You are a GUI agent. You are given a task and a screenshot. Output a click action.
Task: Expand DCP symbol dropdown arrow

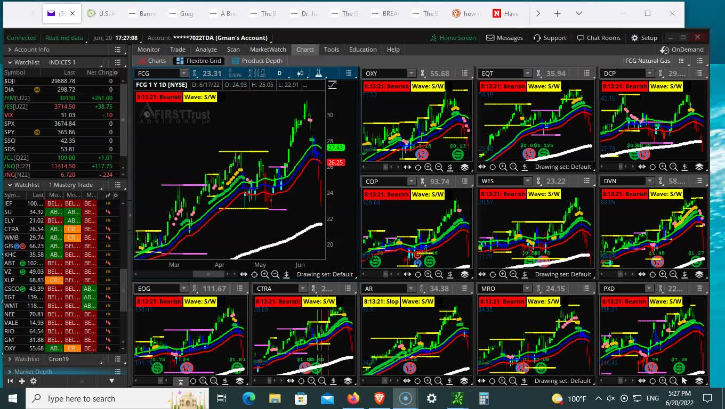click(x=649, y=73)
